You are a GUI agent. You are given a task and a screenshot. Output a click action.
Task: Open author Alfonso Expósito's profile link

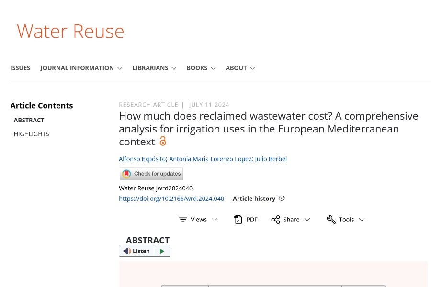click(142, 159)
